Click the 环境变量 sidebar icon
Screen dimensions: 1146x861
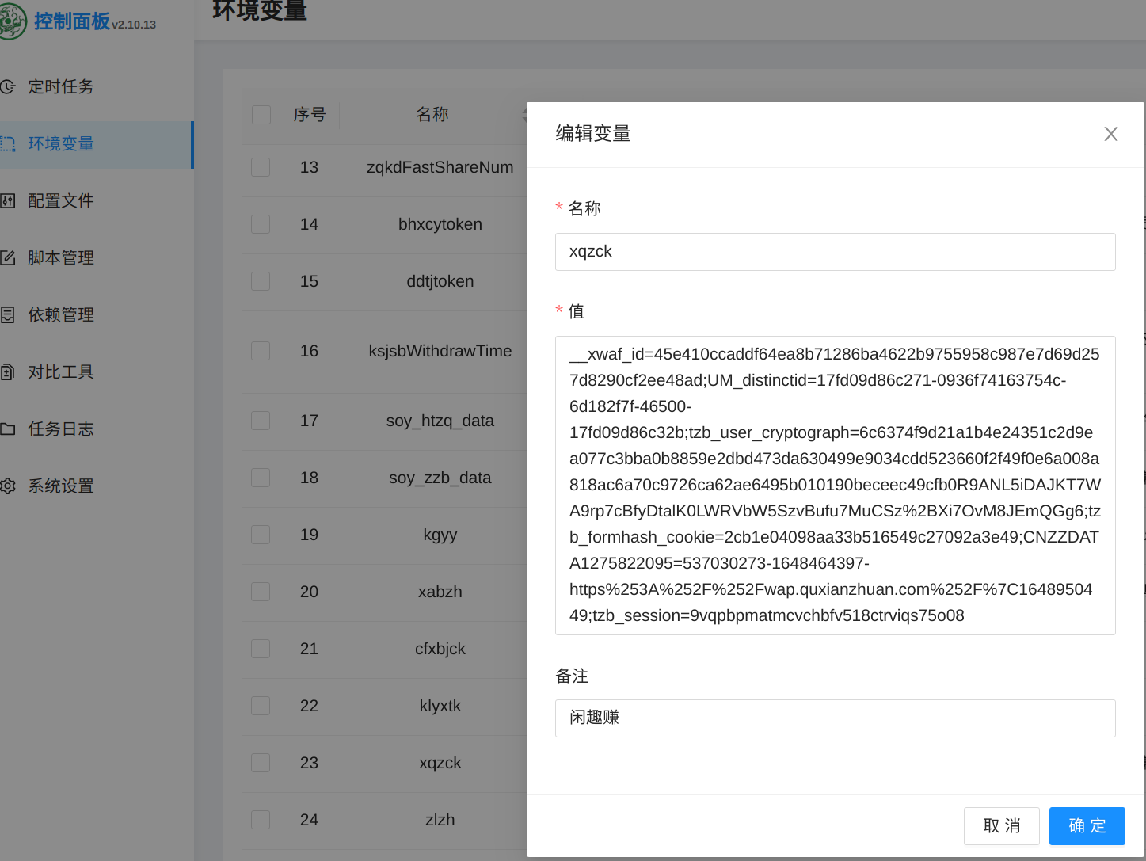click(x=10, y=143)
